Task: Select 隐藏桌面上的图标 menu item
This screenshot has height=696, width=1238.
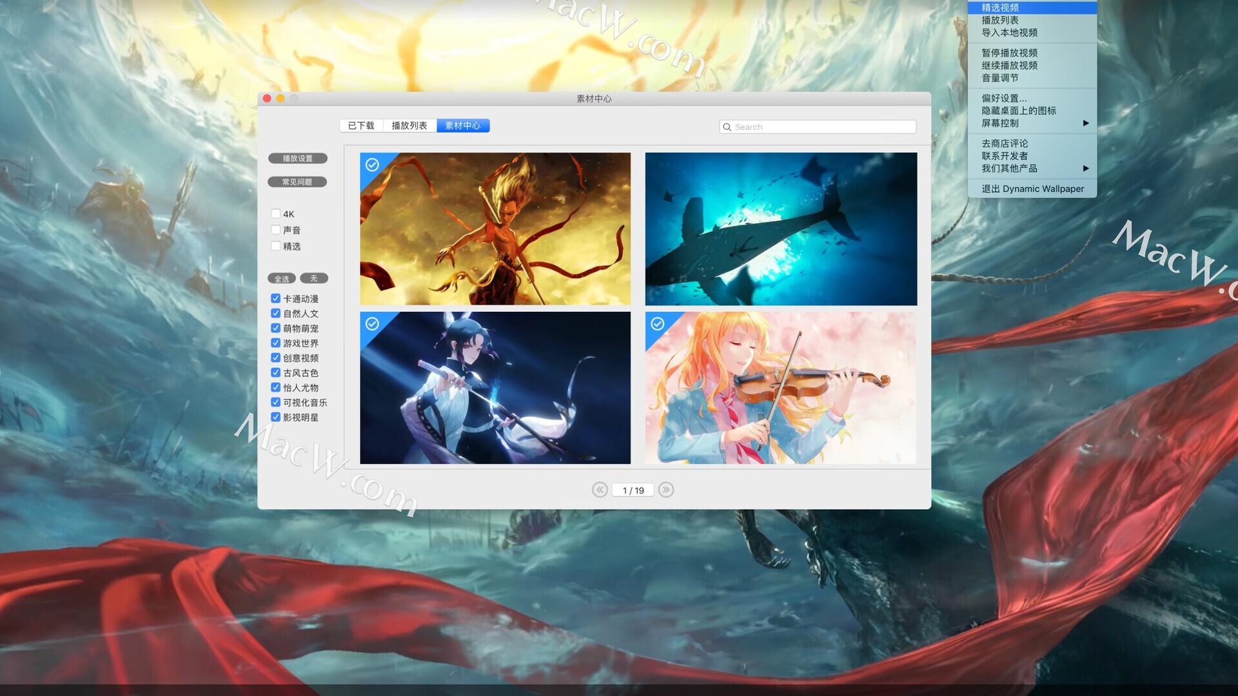Action: coord(1032,111)
